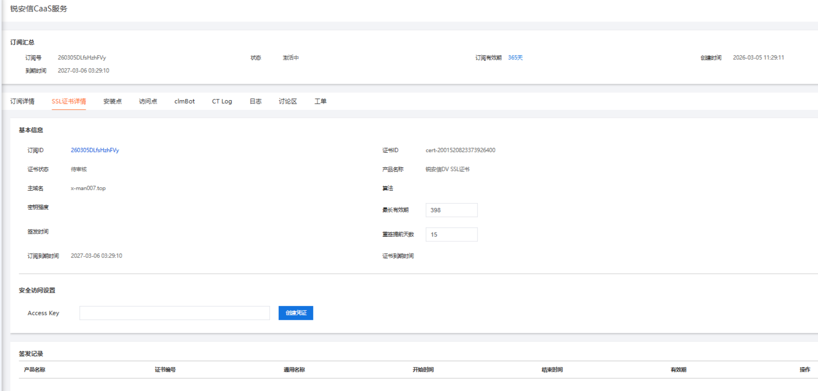Click the blue 创建凭证 button
This screenshot has height=391, width=818.
click(x=296, y=313)
